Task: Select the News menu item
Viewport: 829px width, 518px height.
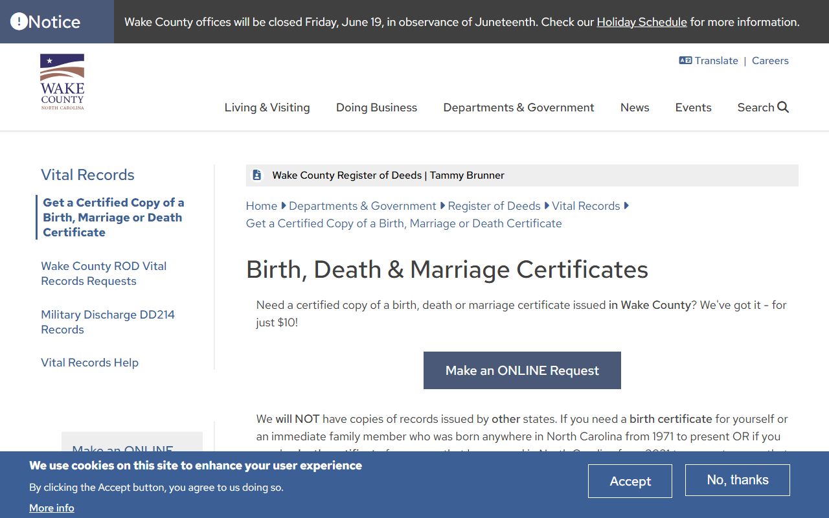Action: (635, 107)
